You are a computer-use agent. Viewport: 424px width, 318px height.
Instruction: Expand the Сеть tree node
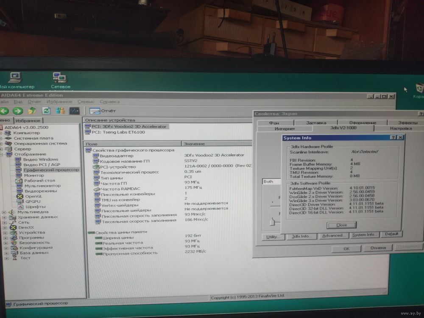[5, 223]
